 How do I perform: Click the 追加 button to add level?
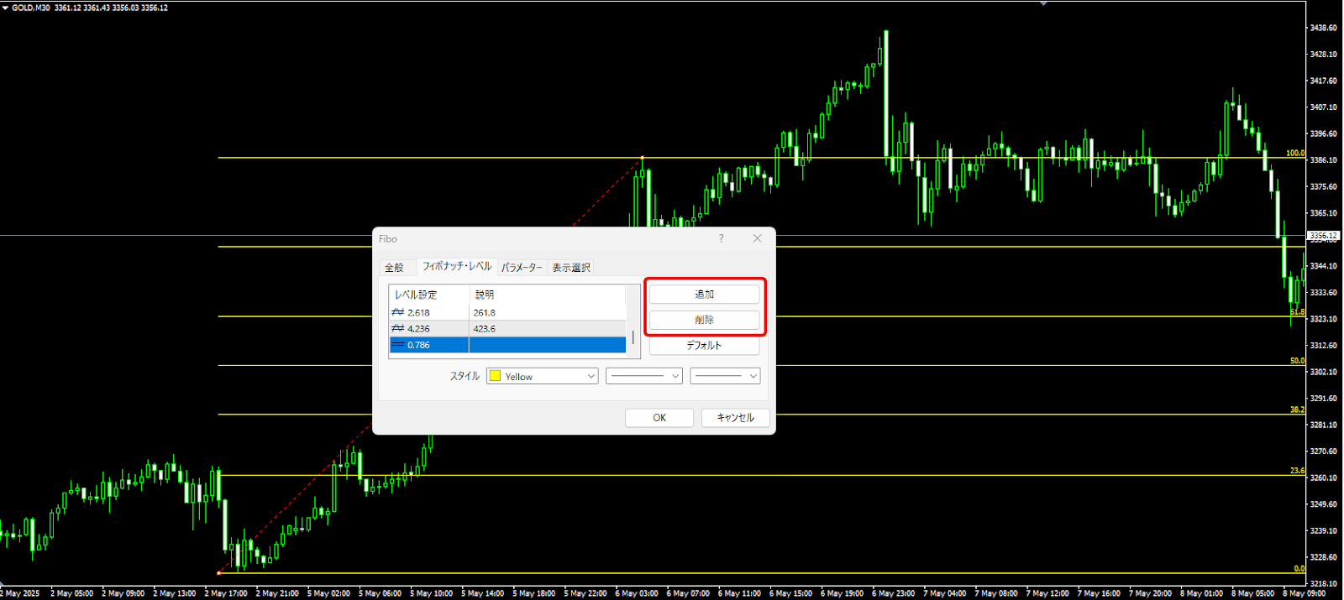coord(704,295)
